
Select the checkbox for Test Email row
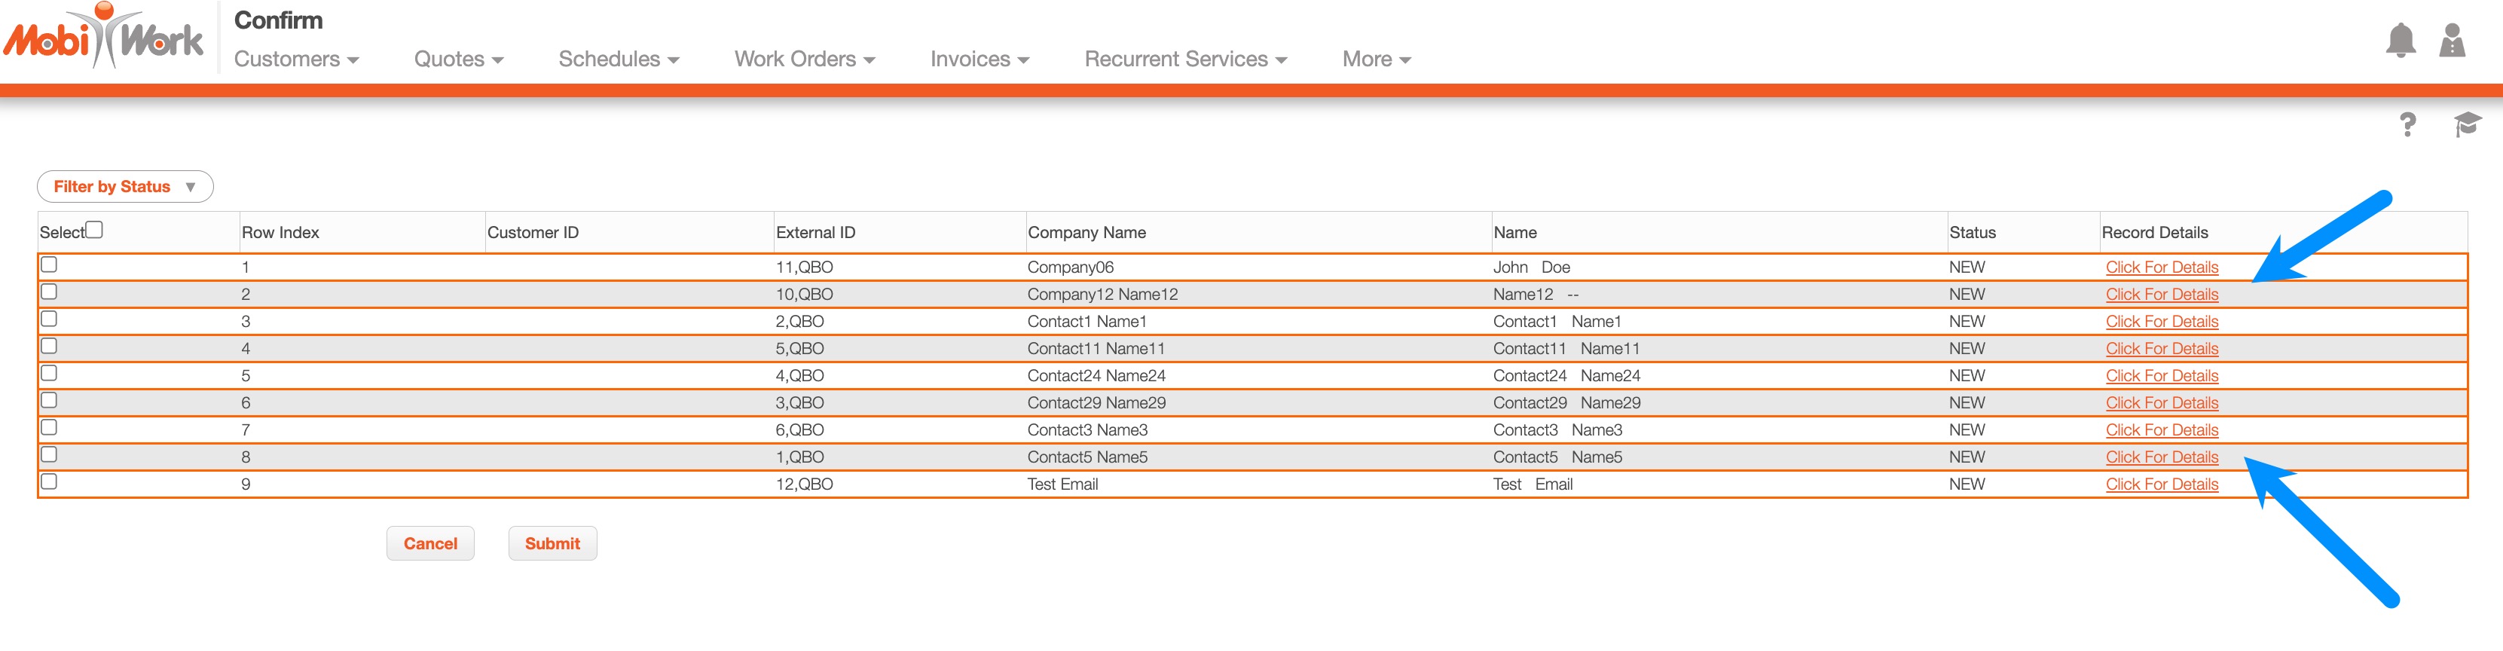50,482
